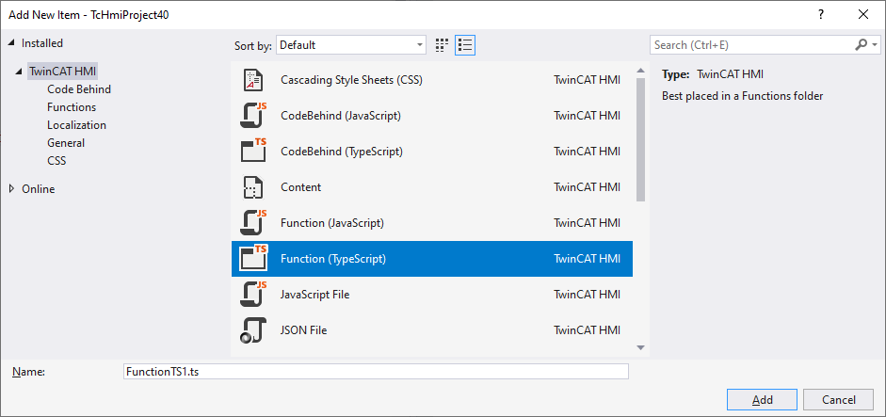Click the JavaScript File template icon
This screenshot has height=417, width=886.
pyautogui.click(x=253, y=295)
